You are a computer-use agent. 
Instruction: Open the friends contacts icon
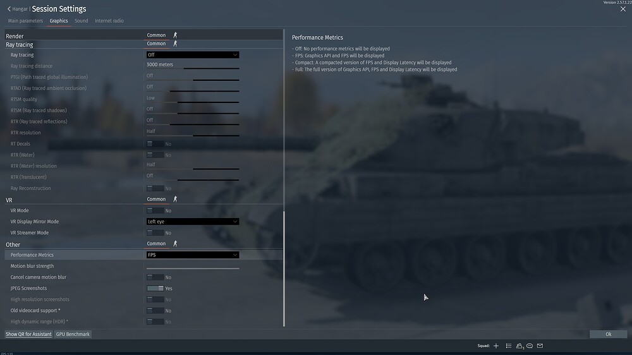[520, 346]
